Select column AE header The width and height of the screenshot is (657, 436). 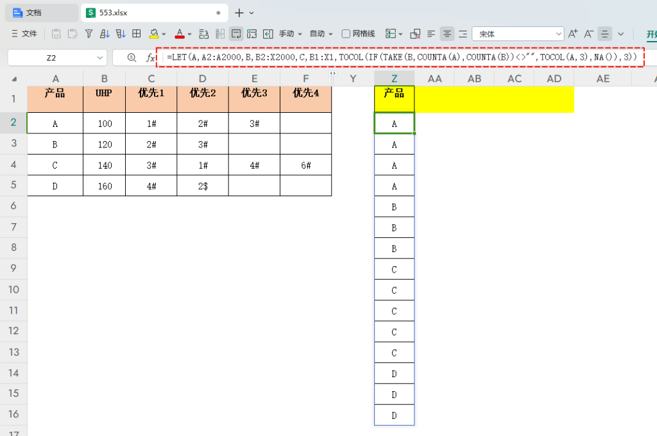(603, 79)
